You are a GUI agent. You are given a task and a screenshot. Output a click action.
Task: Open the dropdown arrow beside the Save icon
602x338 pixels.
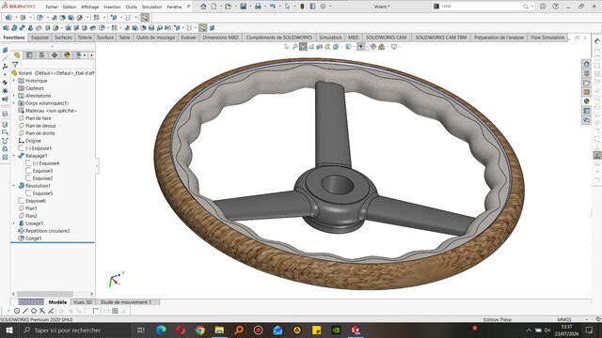click(x=250, y=7)
